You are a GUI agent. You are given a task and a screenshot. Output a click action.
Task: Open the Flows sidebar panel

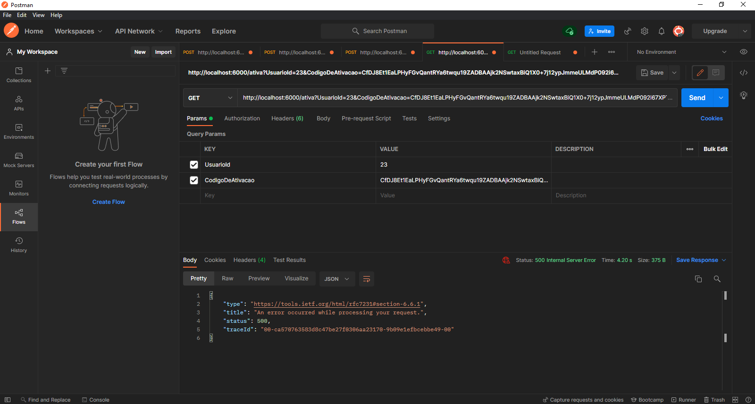click(x=19, y=216)
